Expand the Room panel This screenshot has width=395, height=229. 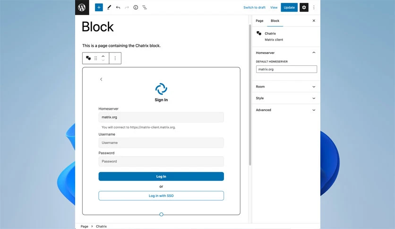pos(286,87)
